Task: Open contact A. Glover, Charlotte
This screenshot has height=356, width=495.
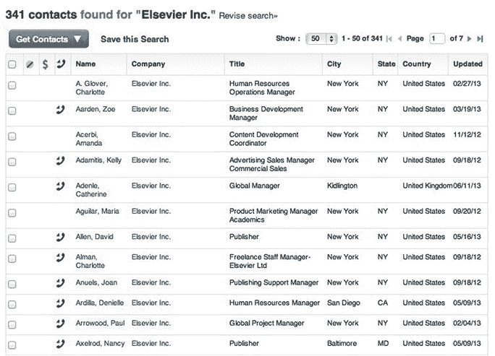Action: 92,88
